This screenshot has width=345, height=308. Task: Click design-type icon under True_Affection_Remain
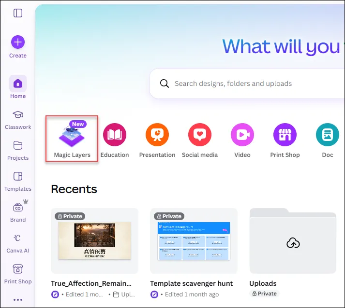55,294
